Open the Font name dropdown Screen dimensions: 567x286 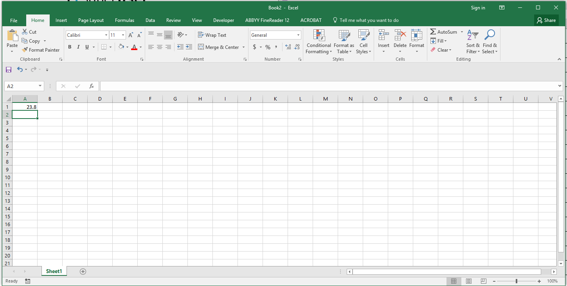pyautogui.click(x=106, y=35)
